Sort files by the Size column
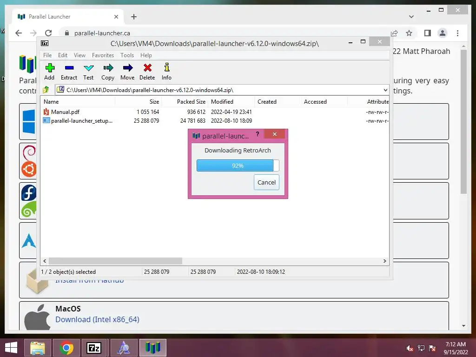This screenshot has height=357, width=476. click(x=139, y=102)
